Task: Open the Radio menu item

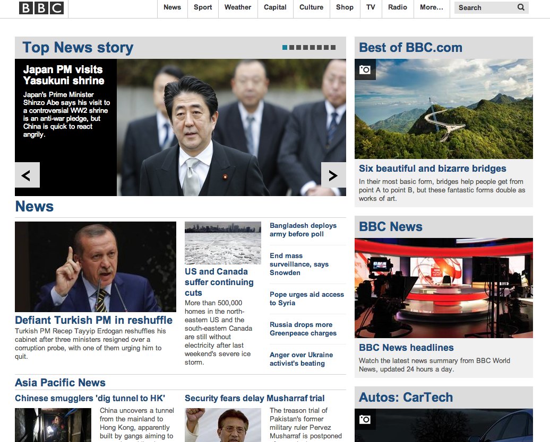Action: click(x=398, y=7)
